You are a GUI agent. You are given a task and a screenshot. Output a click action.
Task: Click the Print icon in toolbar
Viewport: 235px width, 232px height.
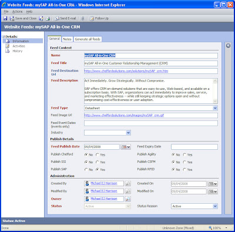pyautogui.click(x=48, y=18)
